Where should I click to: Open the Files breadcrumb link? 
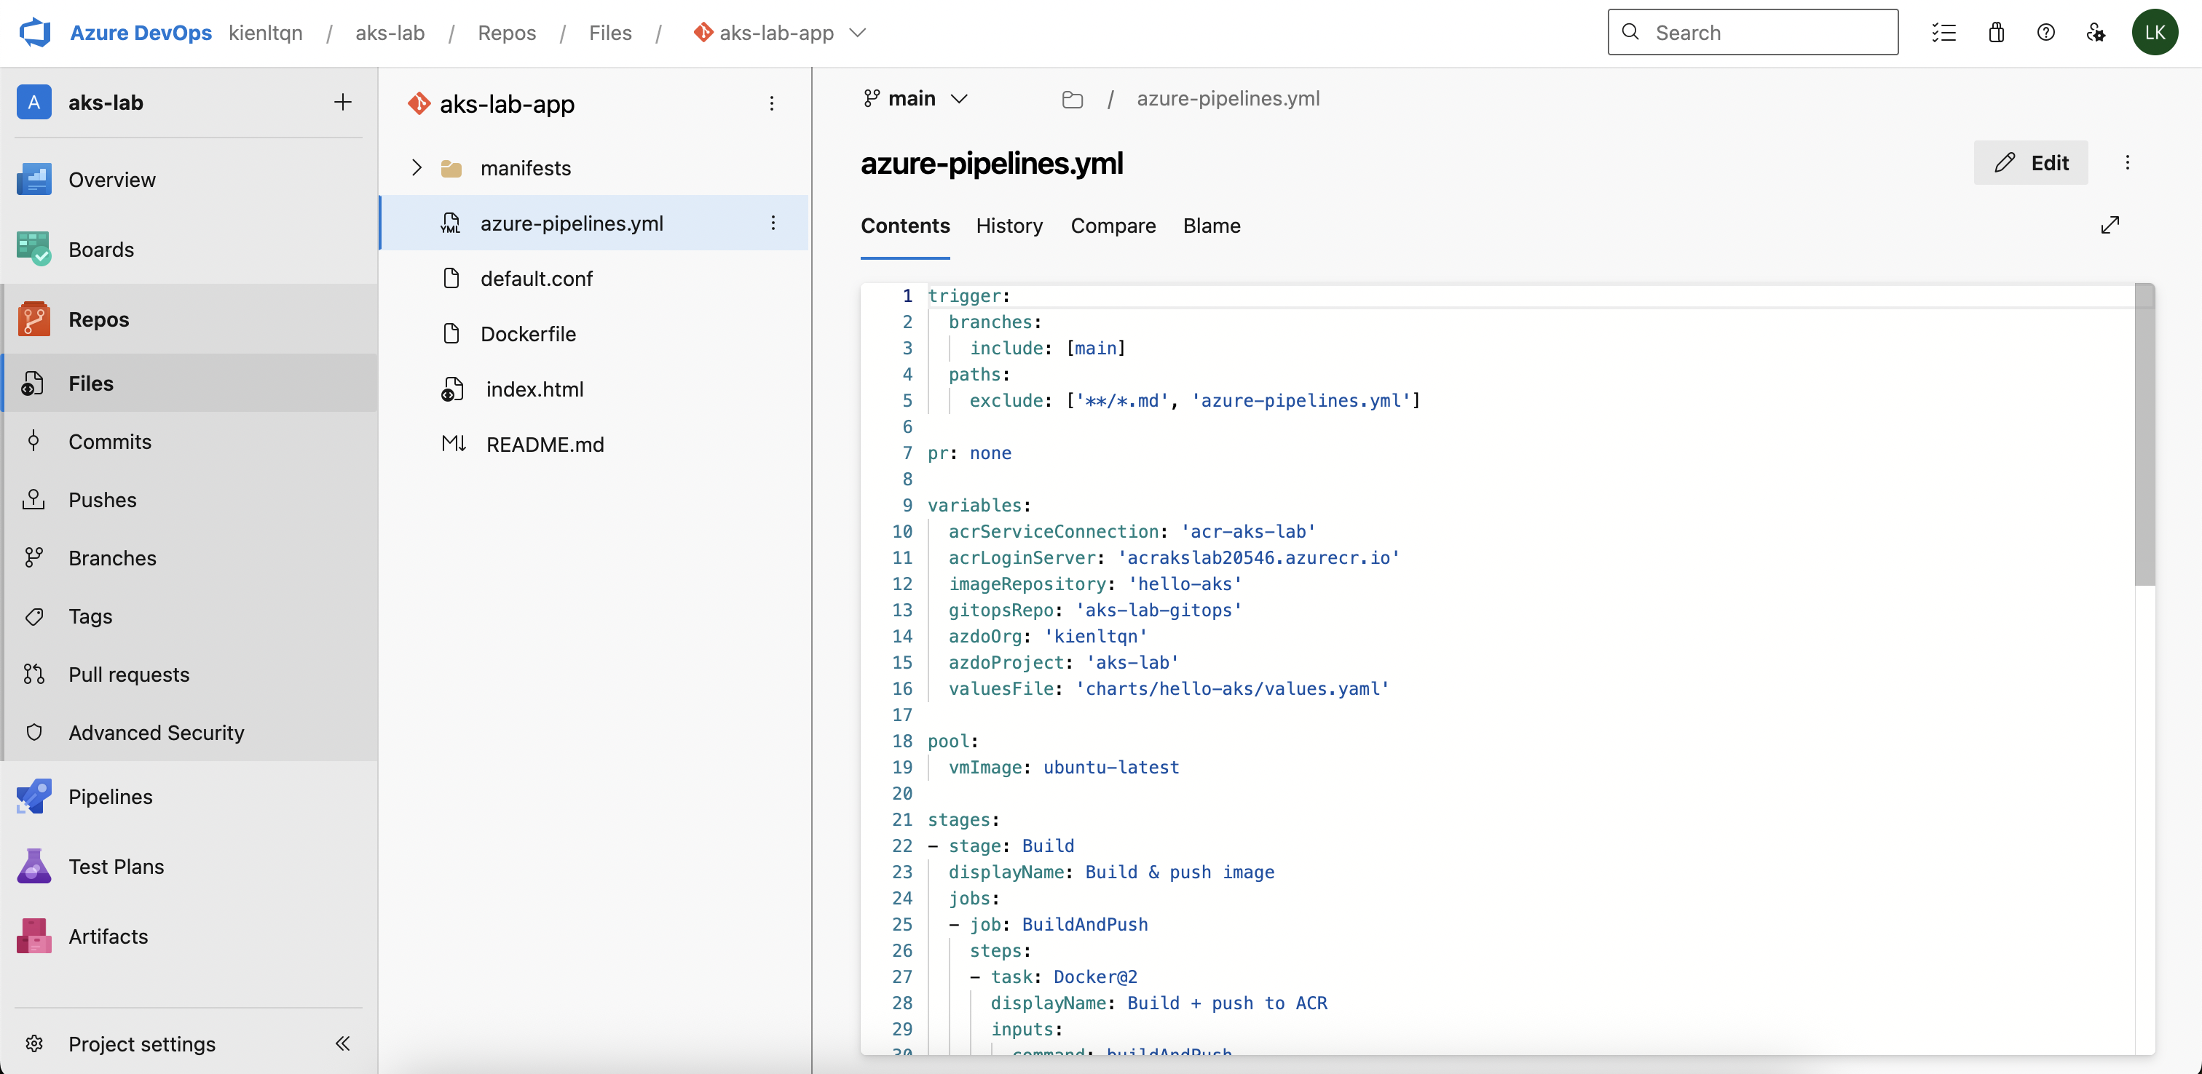(x=610, y=33)
